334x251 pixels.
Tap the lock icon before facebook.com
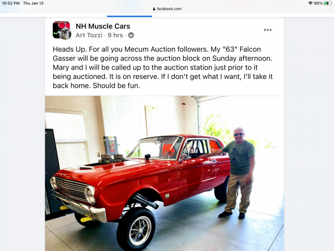coord(154,9)
